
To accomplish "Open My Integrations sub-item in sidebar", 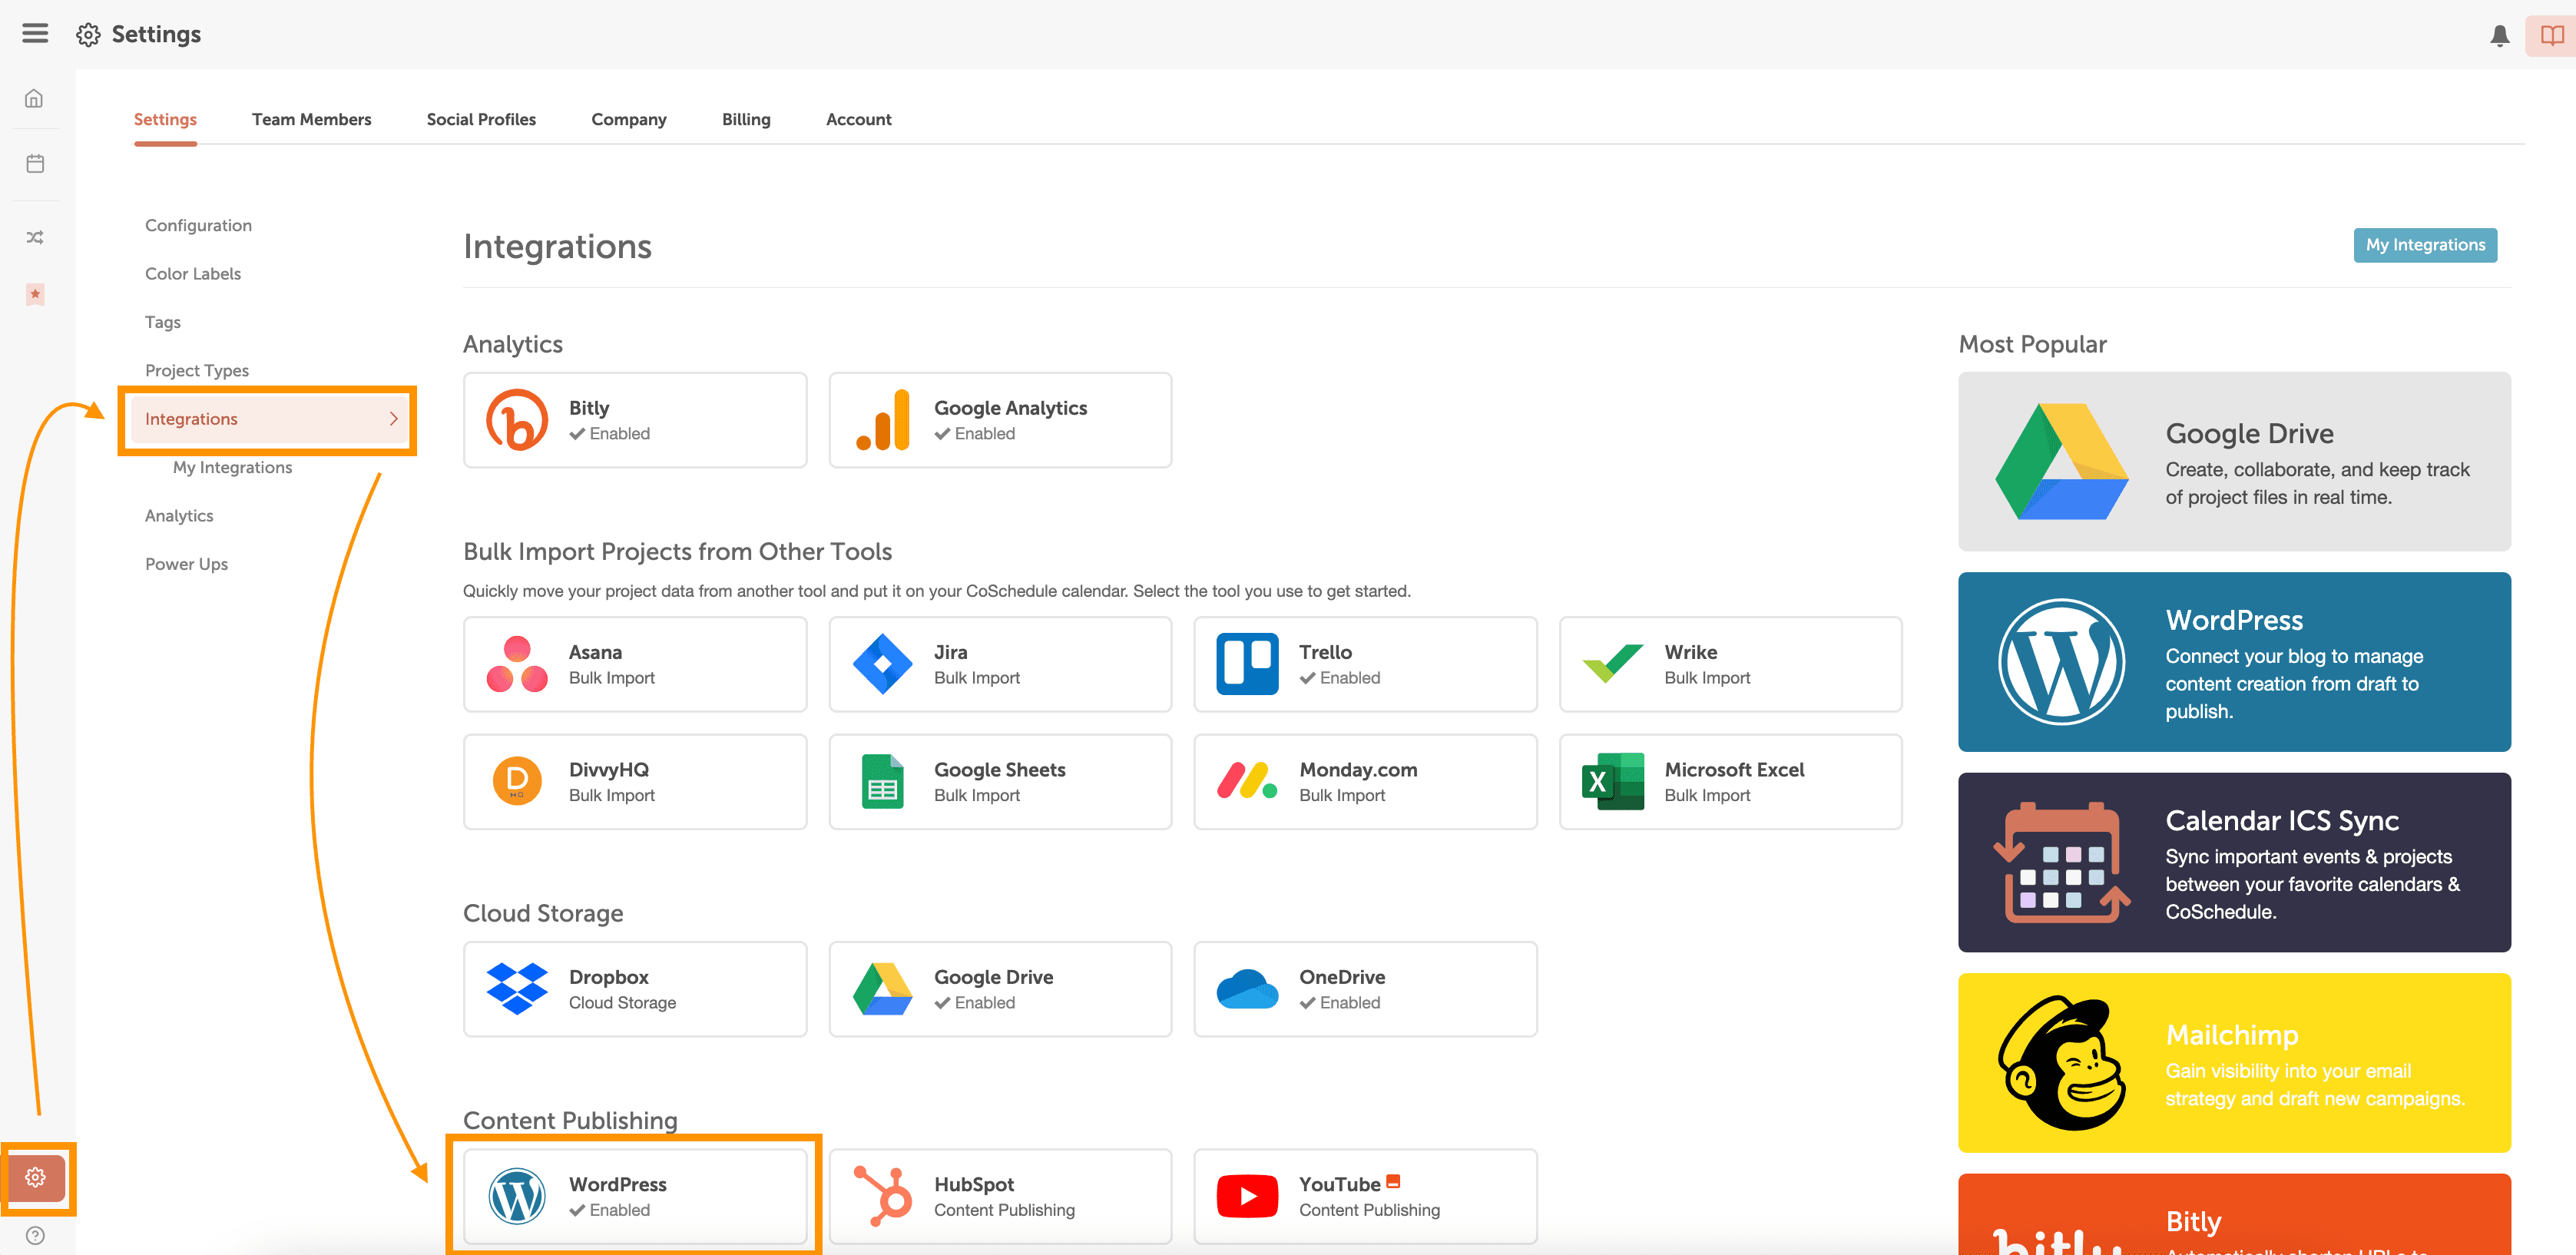I will pos(232,467).
